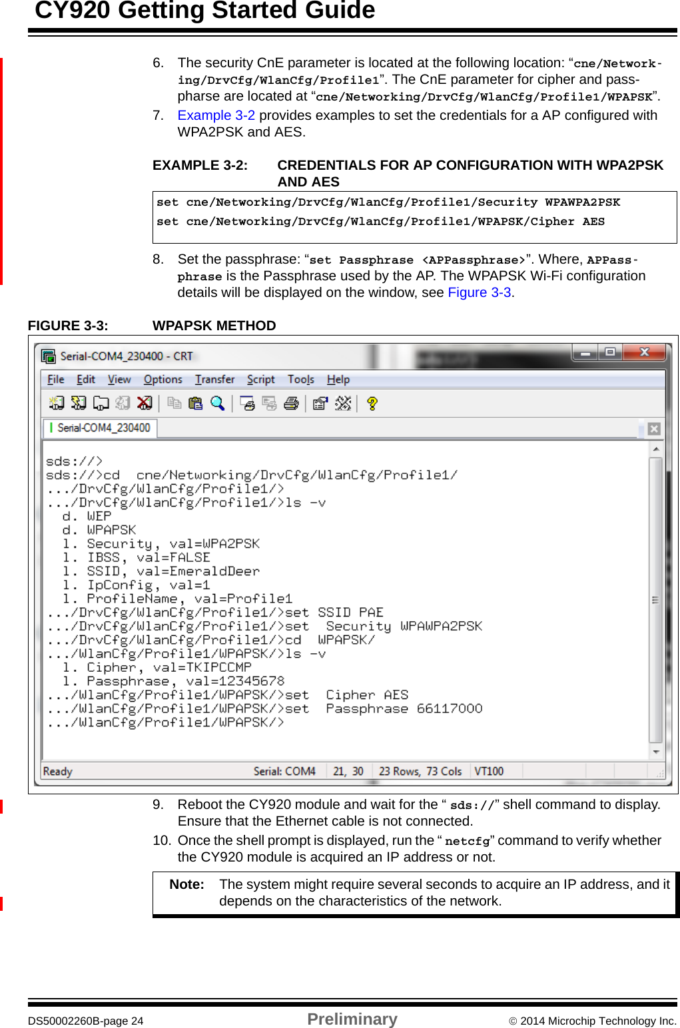Image resolution: width=680 pixels, height=1028 pixels.
Task: Select the Serial-COM4_230400 session tab
Action: (x=101, y=428)
